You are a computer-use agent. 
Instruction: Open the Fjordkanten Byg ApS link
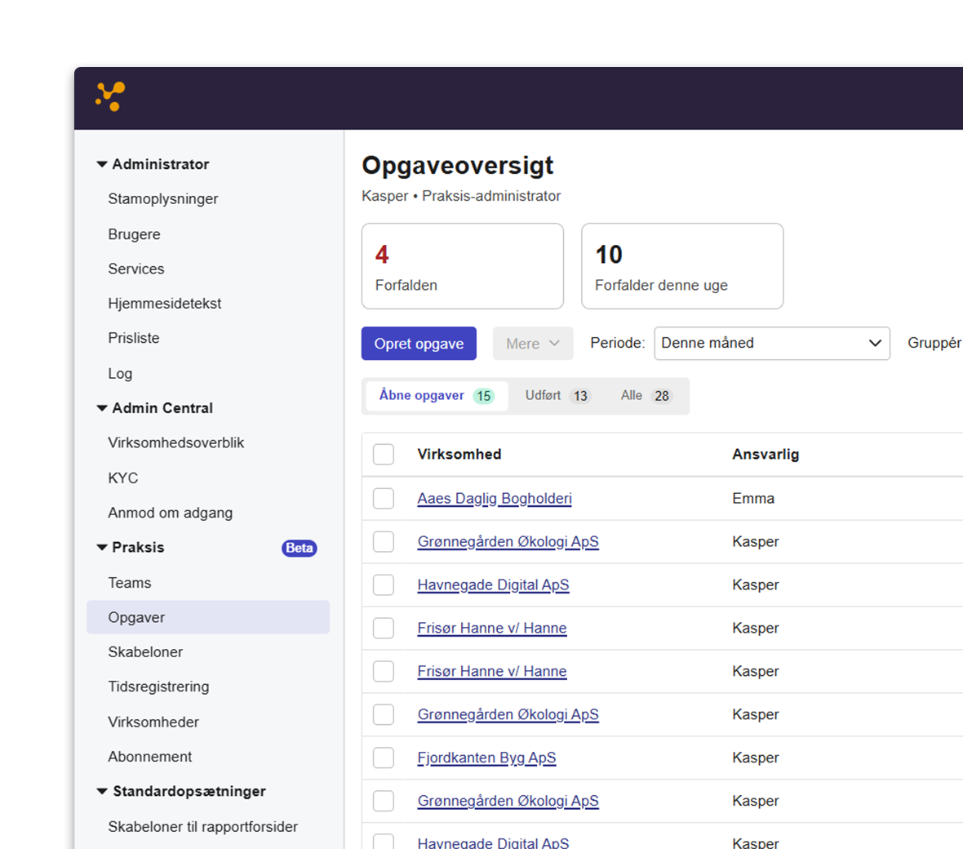click(486, 758)
